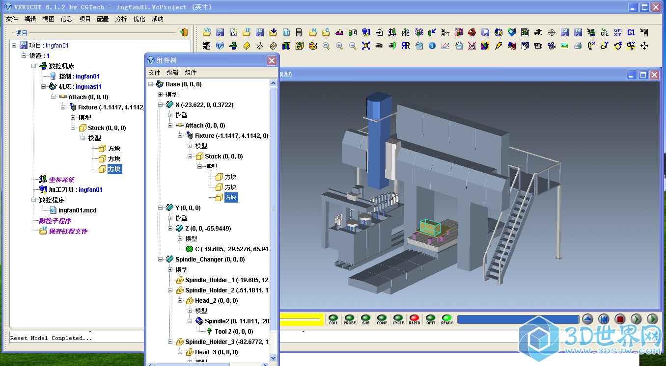The image size is (666, 366).
Task: Select 坐标系统 item in project tree
Action: coord(62,180)
